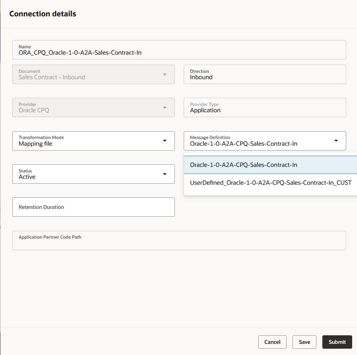Image resolution: width=357 pixels, height=355 pixels.
Task: Click the Cancel button
Action: [x=272, y=342]
